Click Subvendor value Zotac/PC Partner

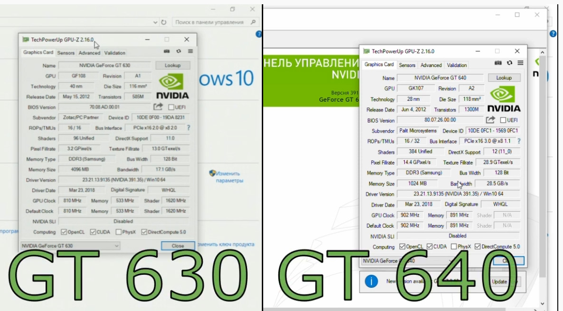81,117
